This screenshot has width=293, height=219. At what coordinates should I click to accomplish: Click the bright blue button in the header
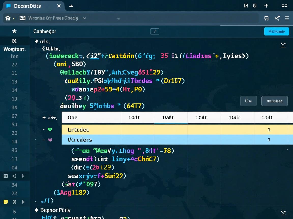point(276,31)
